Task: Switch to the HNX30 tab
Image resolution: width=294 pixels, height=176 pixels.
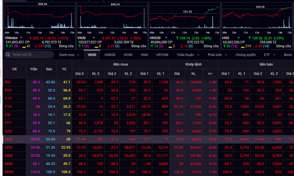Action: point(110,55)
